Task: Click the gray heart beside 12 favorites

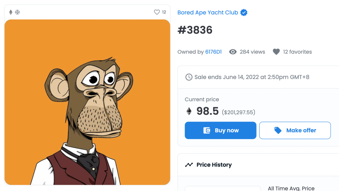Action: 276,52
